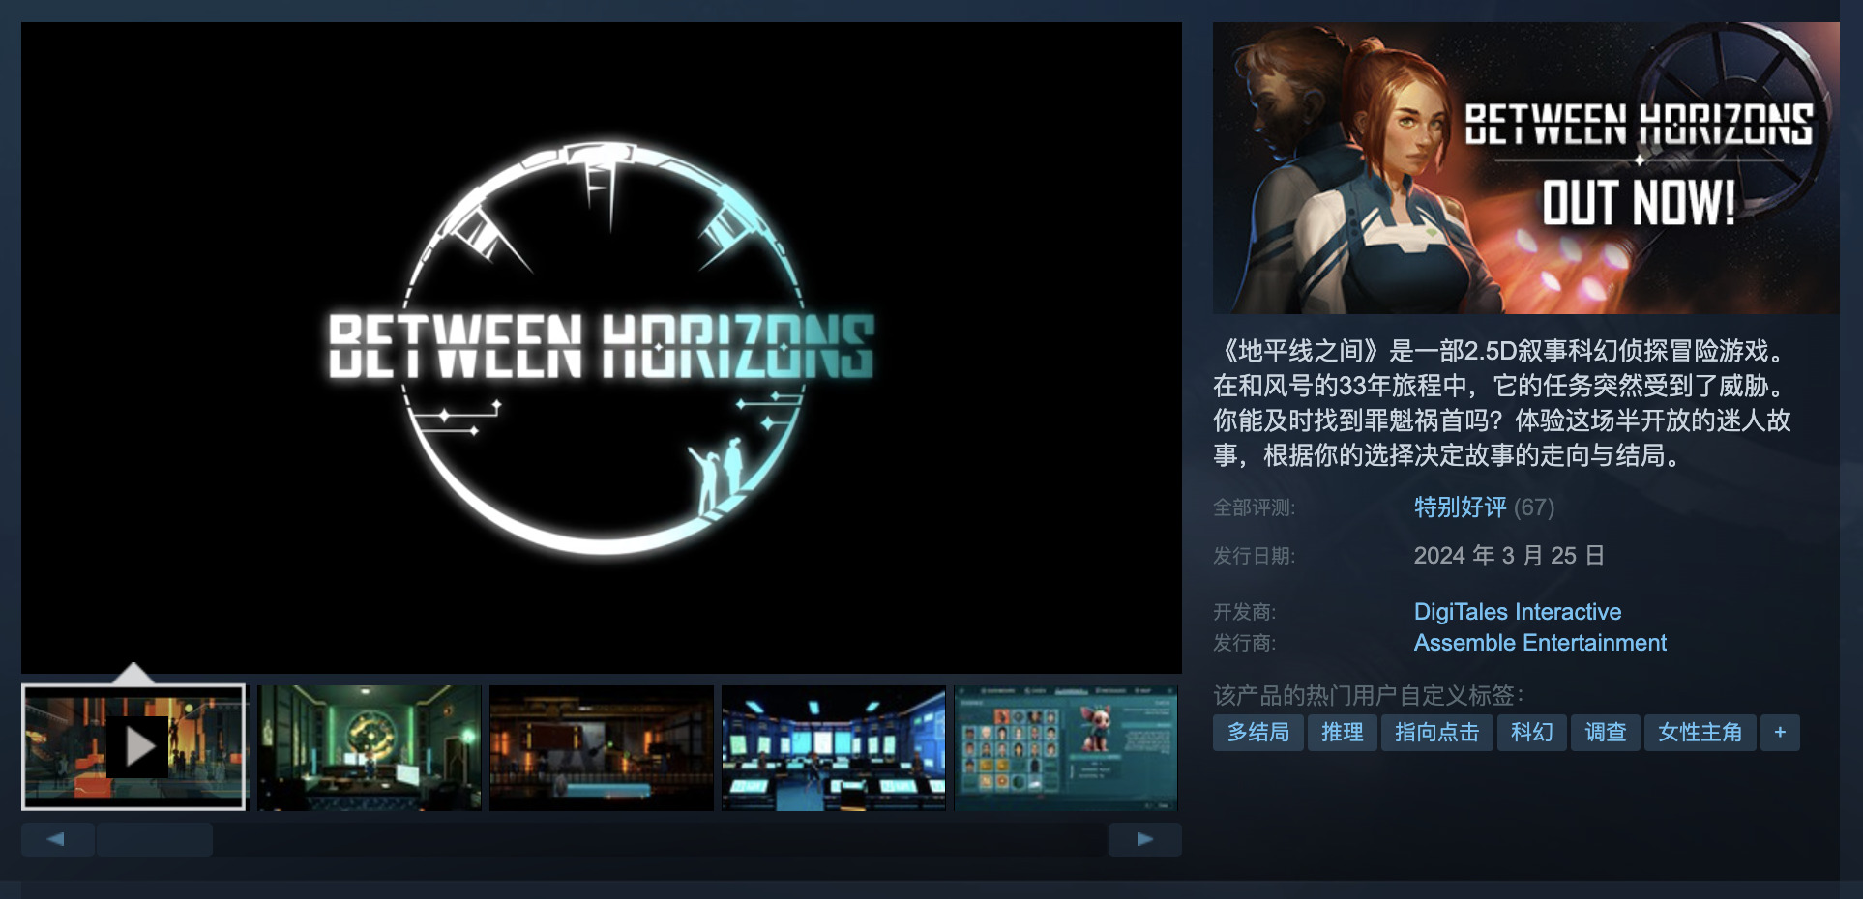
Task: Click the main video player area
Action: tap(601, 347)
